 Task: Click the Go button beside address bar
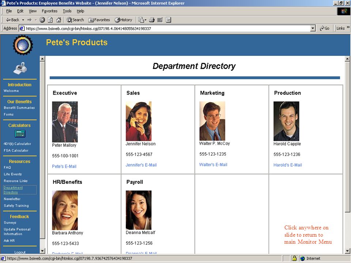pos(324,28)
